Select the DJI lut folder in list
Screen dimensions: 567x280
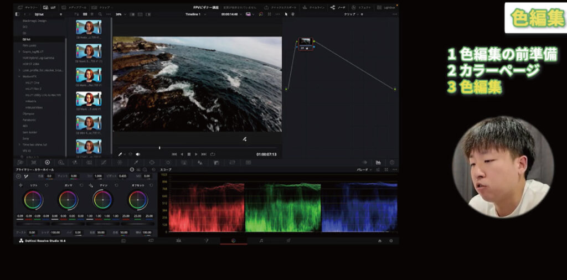tap(27, 39)
